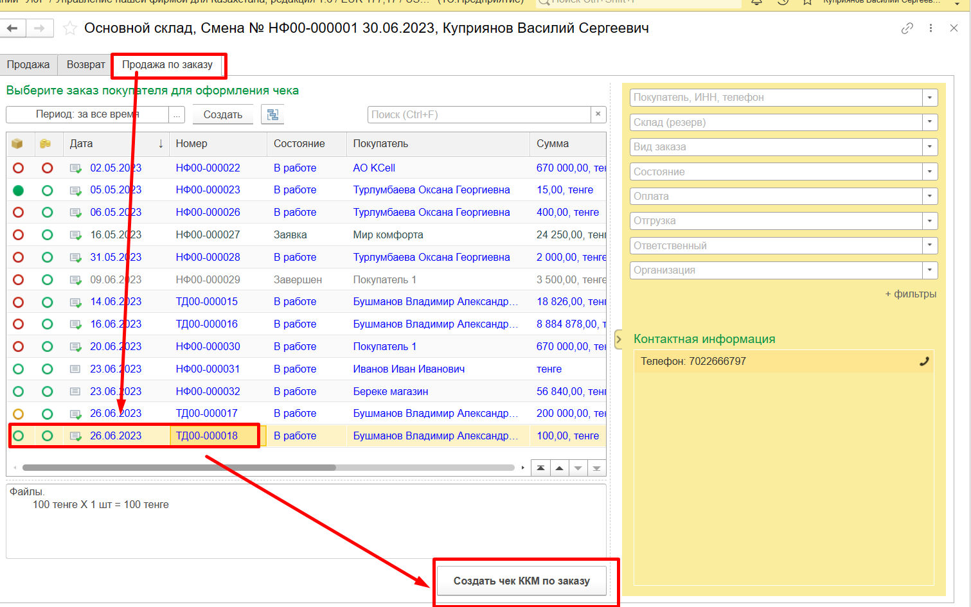Open the Вид заказа dropdown list
The height and width of the screenshot is (607, 971).
point(930,147)
